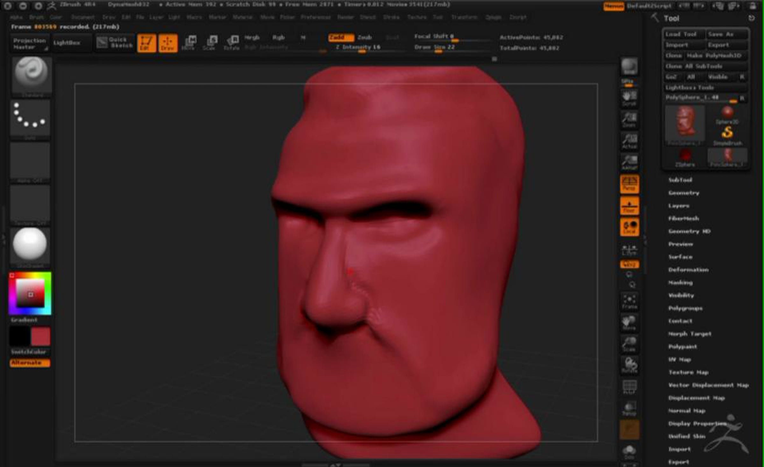
Task: Toggle Persp perspective mode off
Action: (629, 184)
